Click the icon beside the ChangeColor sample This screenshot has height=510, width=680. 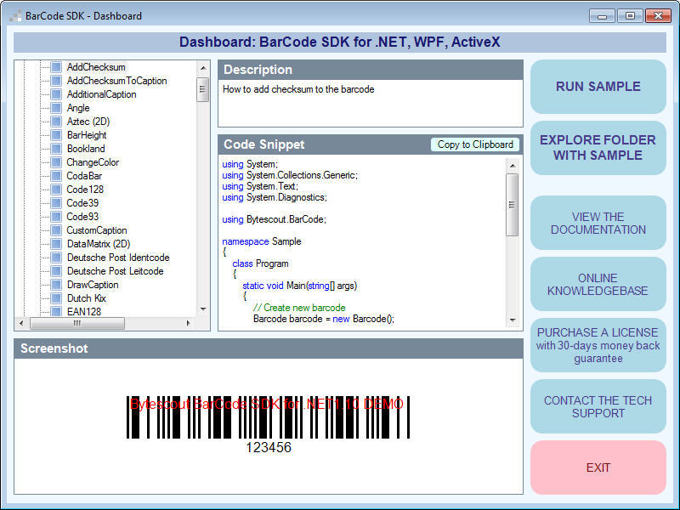[x=56, y=162]
